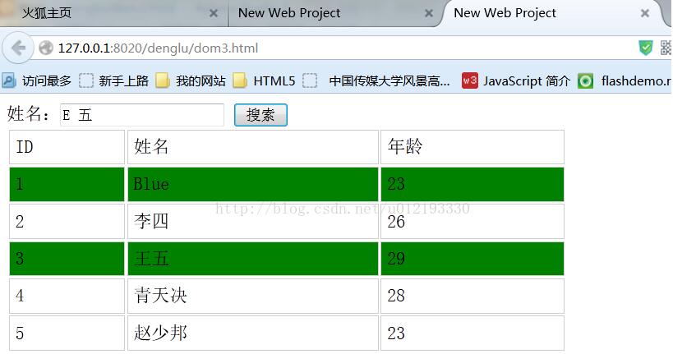Click the 搜索 button
This screenshot has height=354, width=673.
pos(260,115)
